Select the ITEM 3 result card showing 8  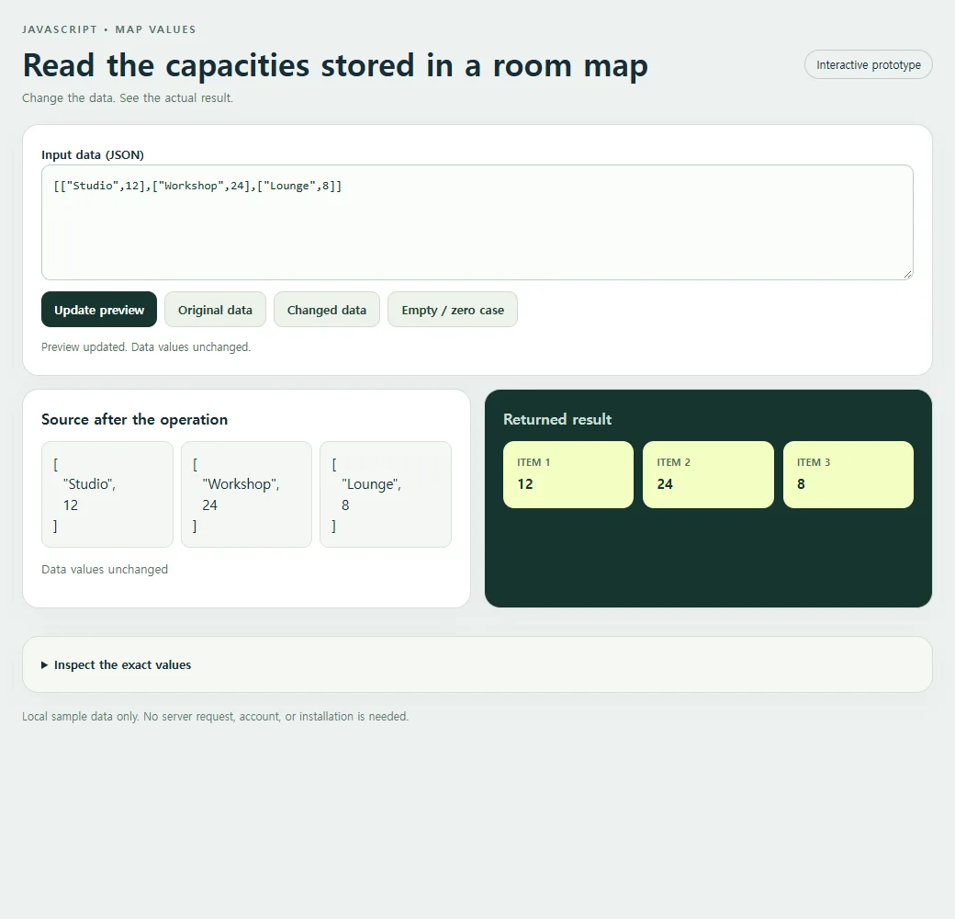click(848, 475)
